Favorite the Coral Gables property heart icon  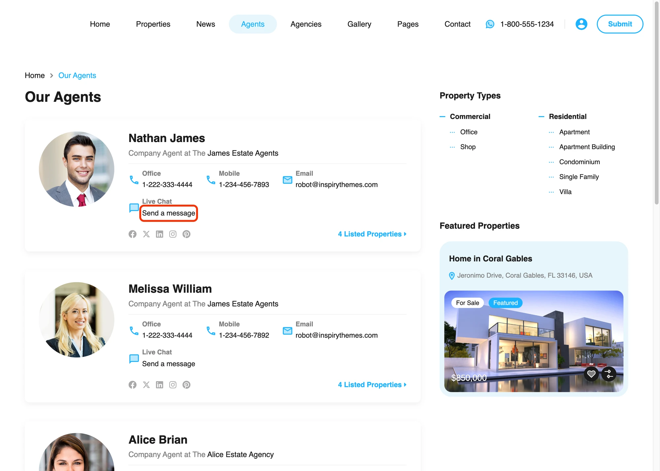pyautogui.click(x=591, y=374)
